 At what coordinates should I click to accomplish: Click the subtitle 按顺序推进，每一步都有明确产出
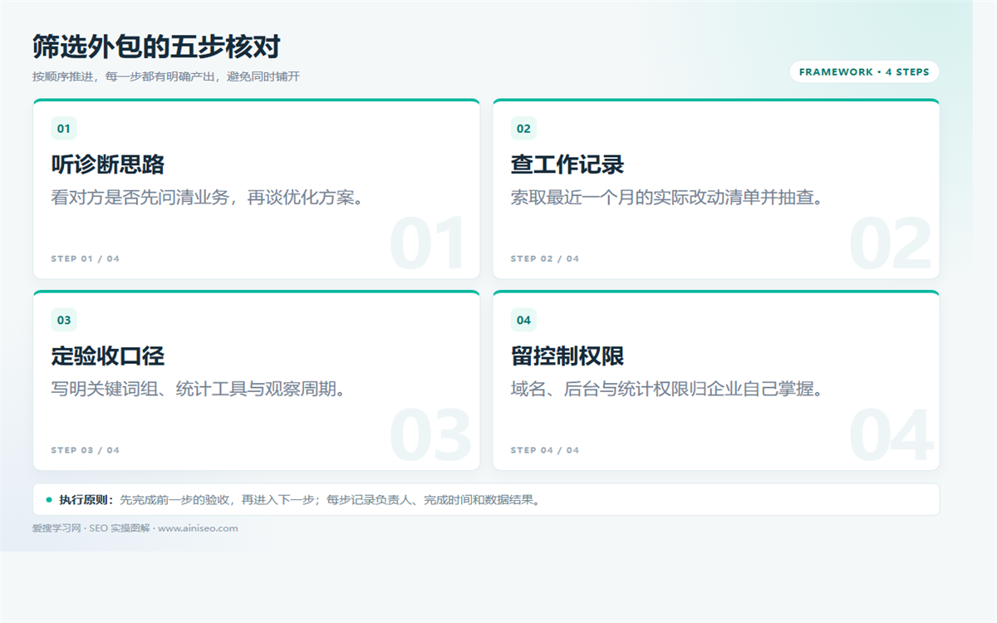click(x=125, y=76)
